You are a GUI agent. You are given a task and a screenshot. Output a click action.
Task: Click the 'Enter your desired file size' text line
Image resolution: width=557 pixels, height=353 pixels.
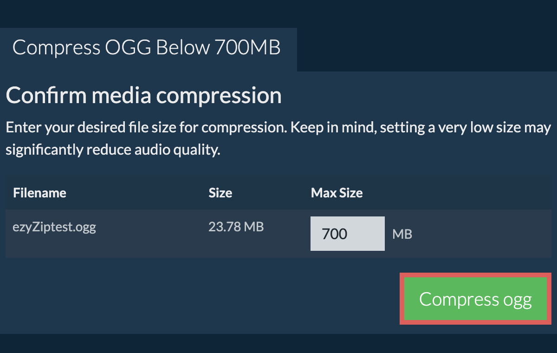coord(278,128)
